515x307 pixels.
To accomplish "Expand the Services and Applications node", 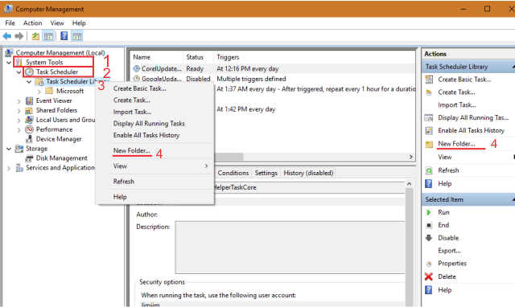I will (9, 168).
